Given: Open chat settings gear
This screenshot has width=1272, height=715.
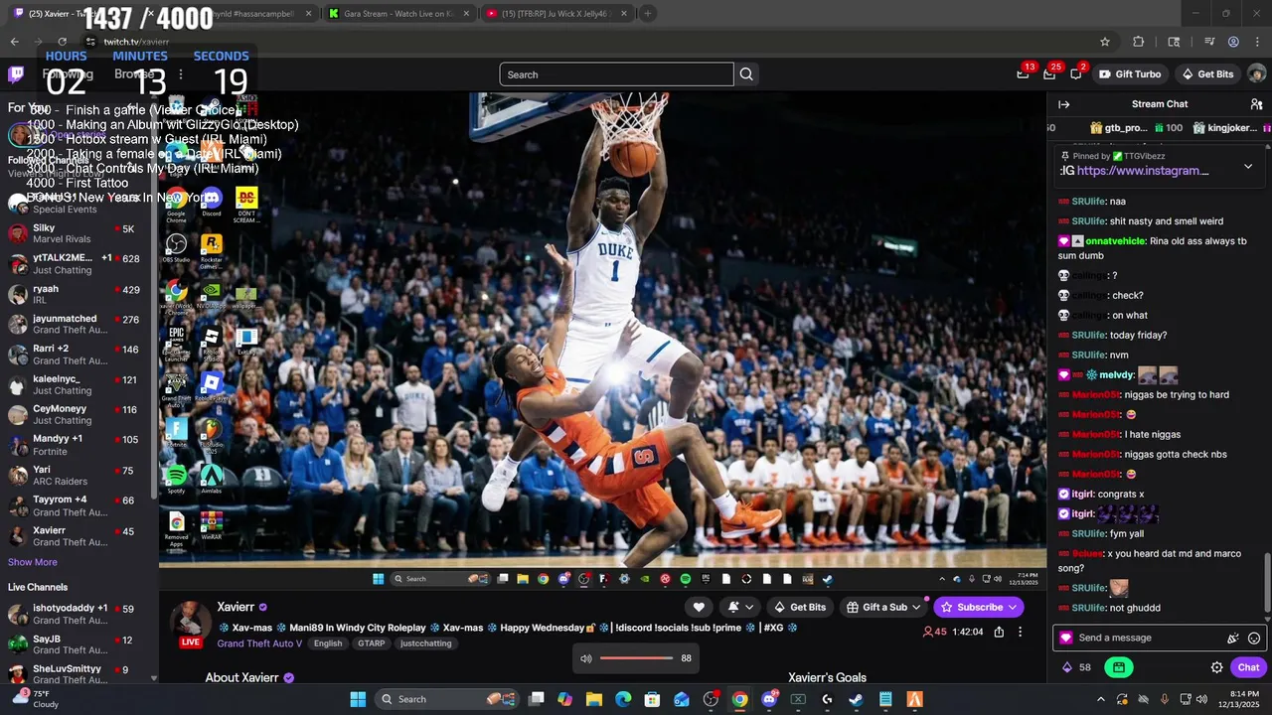Looking at the screenshot, I should [1216, 667].
